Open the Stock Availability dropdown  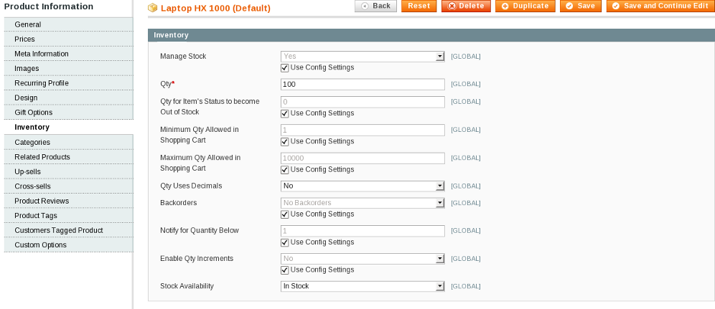click(363, 286)
